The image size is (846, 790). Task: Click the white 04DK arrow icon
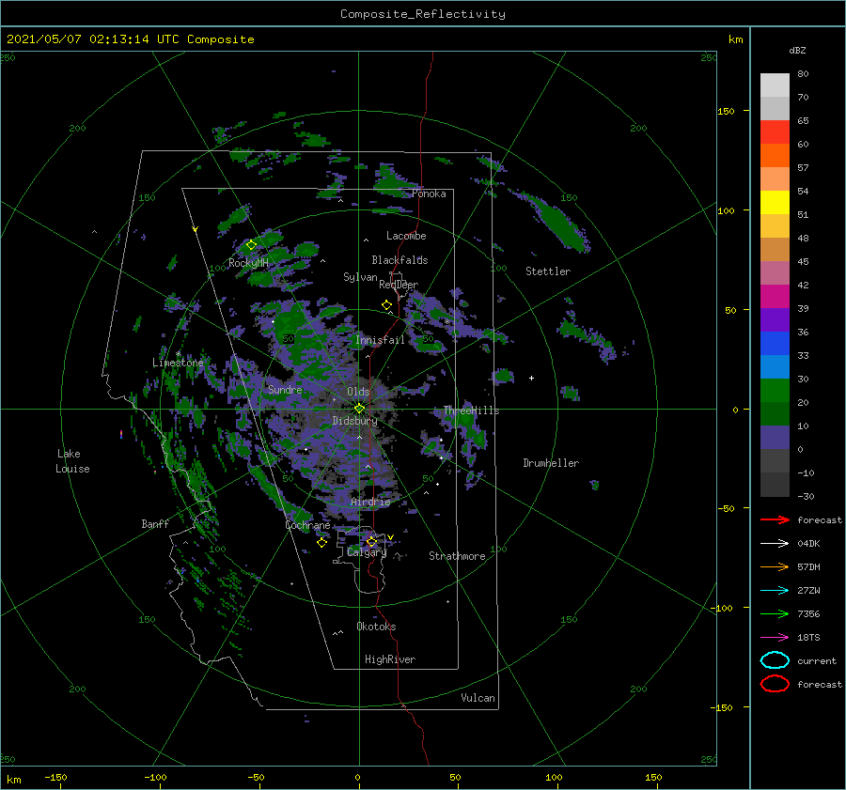775,544
